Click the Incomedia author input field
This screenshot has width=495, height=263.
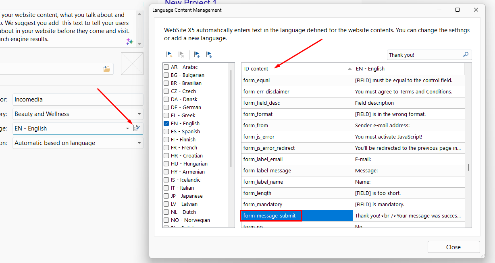78,99
